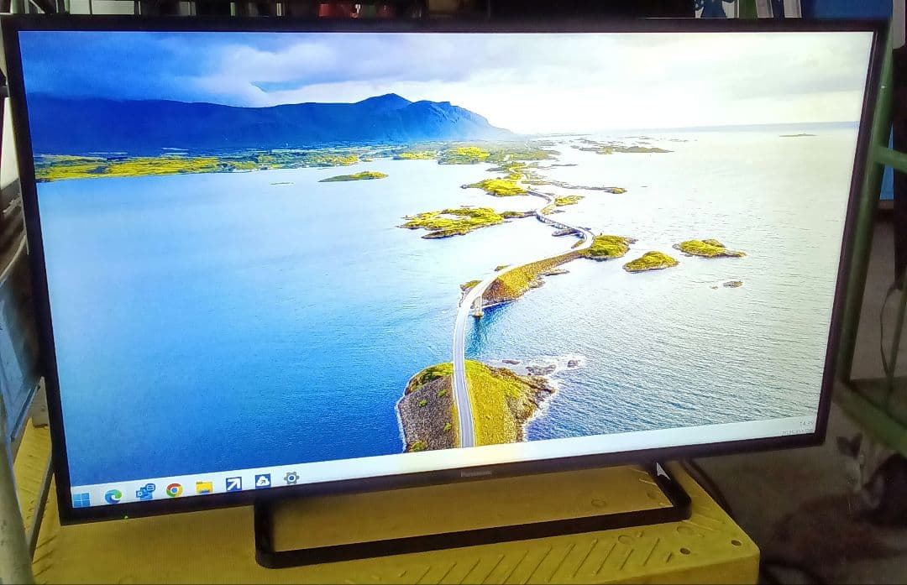This screenshot has width=907, height=585.
Task: Click the date below the taskbar clock
Action: [796, 432]
